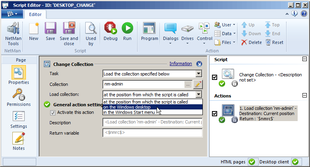Open the Permissions page
The width and height of the screenshot is (310, 167).
[19, 97]
